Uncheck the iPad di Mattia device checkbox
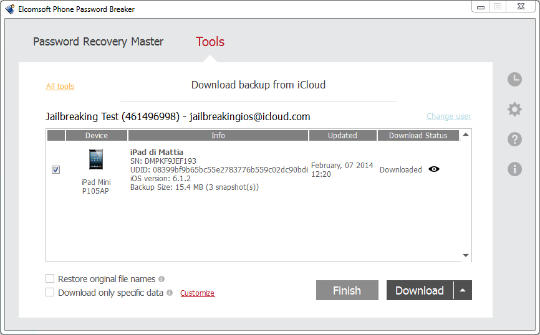The width and height of the screenshot is (540, 335). point(55,169)
